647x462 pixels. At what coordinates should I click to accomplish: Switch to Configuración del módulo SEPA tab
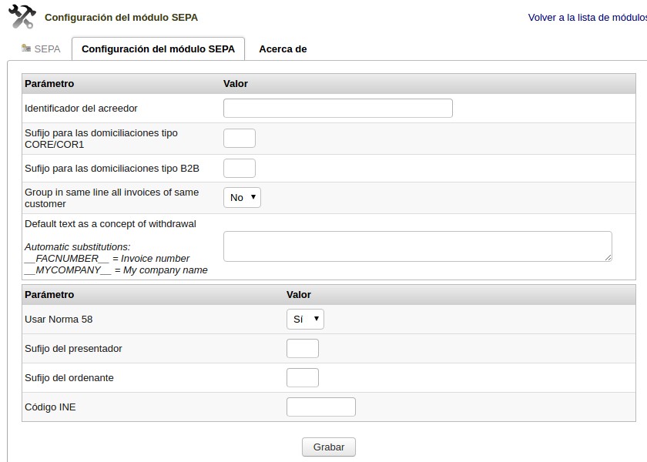(158, 49)
